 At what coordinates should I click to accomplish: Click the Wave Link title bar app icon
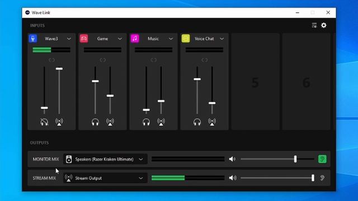pos(27,12)
